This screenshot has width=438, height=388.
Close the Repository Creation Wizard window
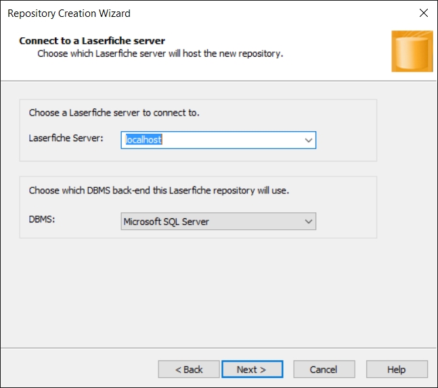coord(424,13)
